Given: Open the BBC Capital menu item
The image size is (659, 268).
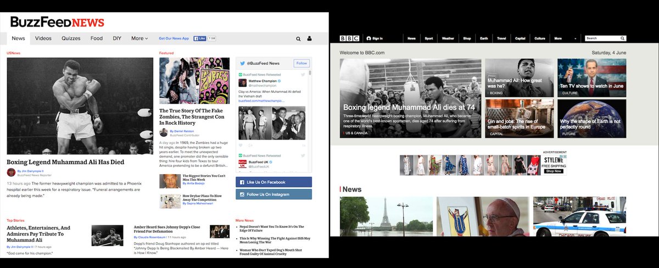Looking at the screenshot, I should pyautogui.click(x=521, y=38).
